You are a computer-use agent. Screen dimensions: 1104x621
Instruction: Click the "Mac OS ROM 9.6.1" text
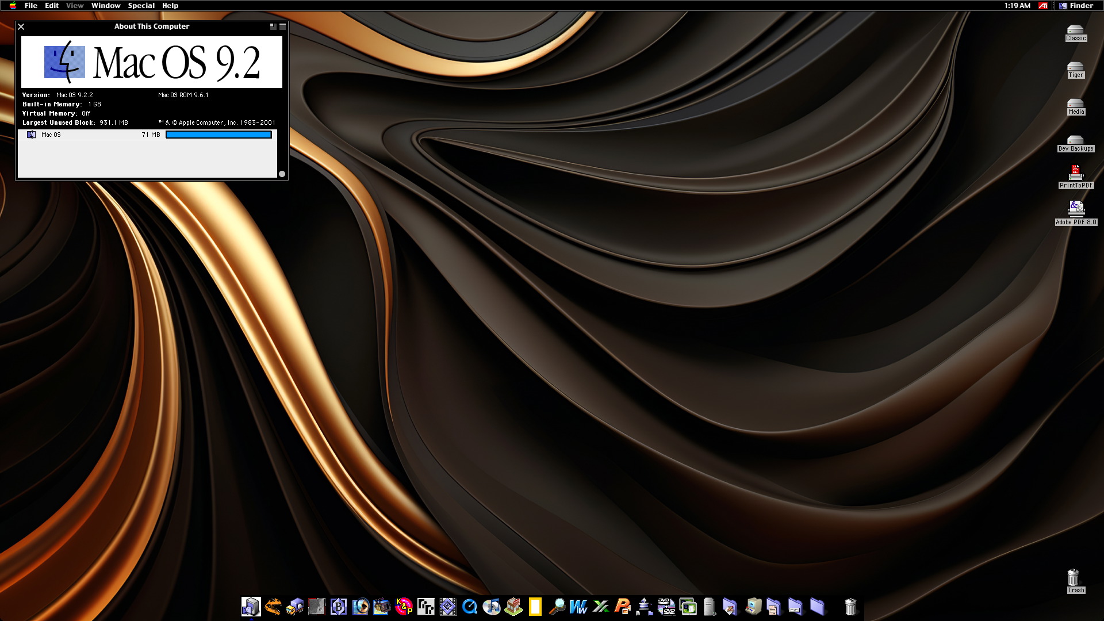click(183, 95)
